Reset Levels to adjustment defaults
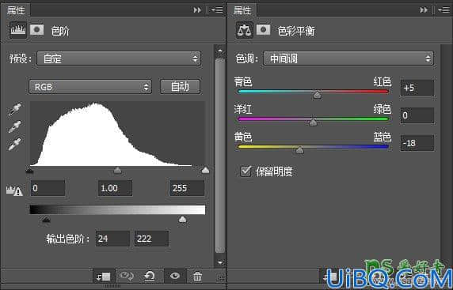 pyautogui.click(x=150, y=276)
